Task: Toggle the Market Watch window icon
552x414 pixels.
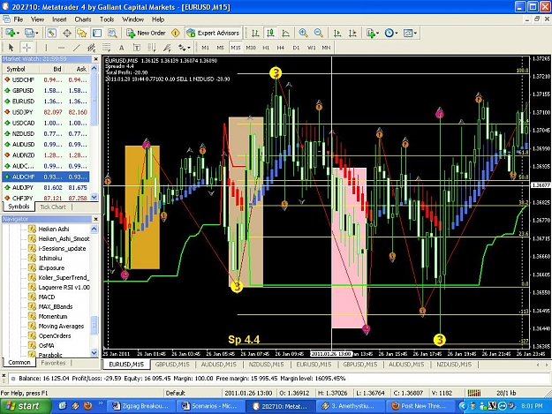Action: [x=51, y=33]
